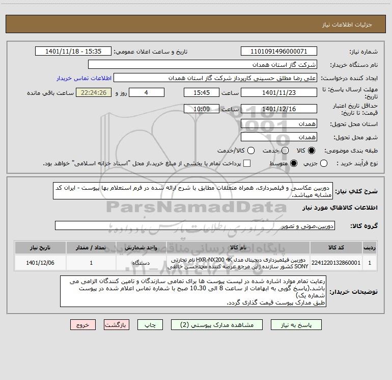The height and width of the screenshot is (380, 392).
Task: Click the remaining days field showing 4
Action: click(147, 93)
